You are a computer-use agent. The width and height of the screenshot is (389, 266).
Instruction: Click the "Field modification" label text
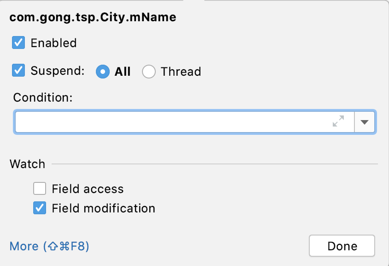coord(103,208)
